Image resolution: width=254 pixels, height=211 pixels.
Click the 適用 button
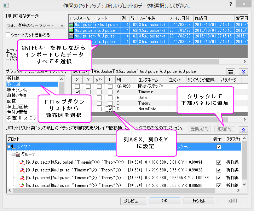pos(233,201)
